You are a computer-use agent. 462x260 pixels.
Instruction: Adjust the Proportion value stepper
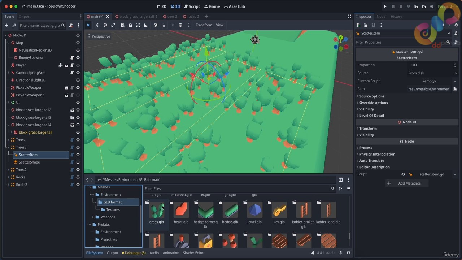[455, 65]
